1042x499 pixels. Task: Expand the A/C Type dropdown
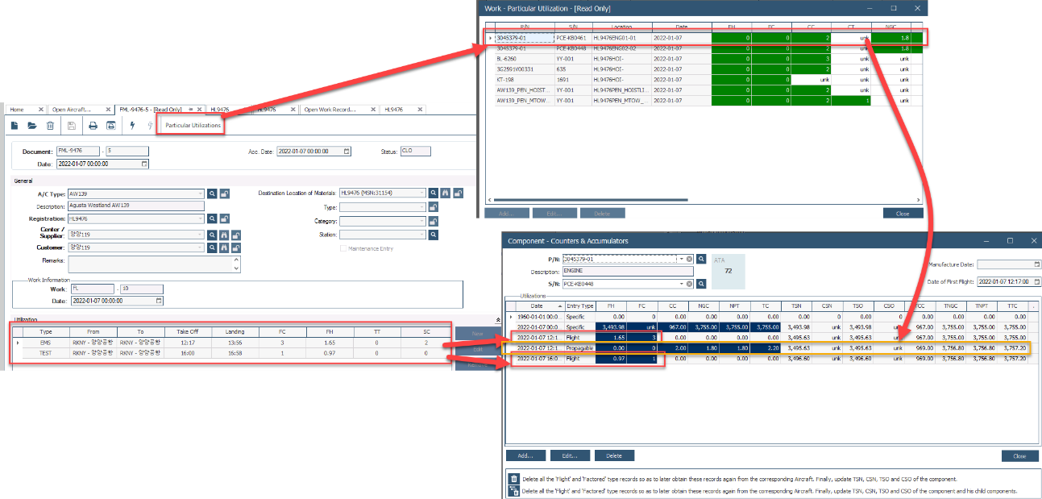(x=201, y=193)
